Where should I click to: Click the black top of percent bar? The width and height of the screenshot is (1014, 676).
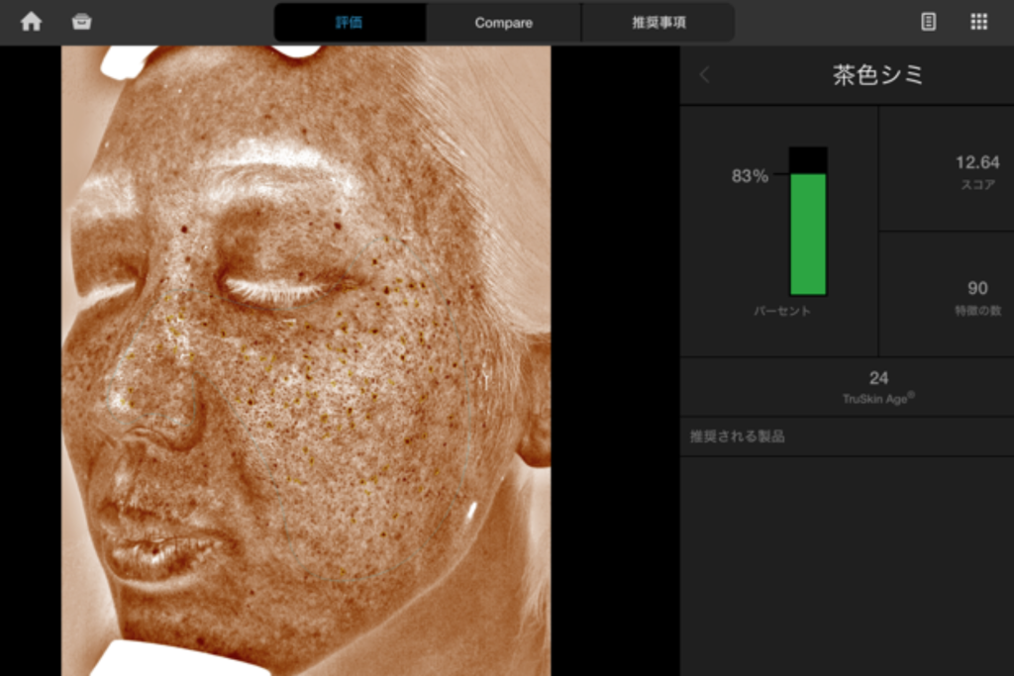(808, 159)
